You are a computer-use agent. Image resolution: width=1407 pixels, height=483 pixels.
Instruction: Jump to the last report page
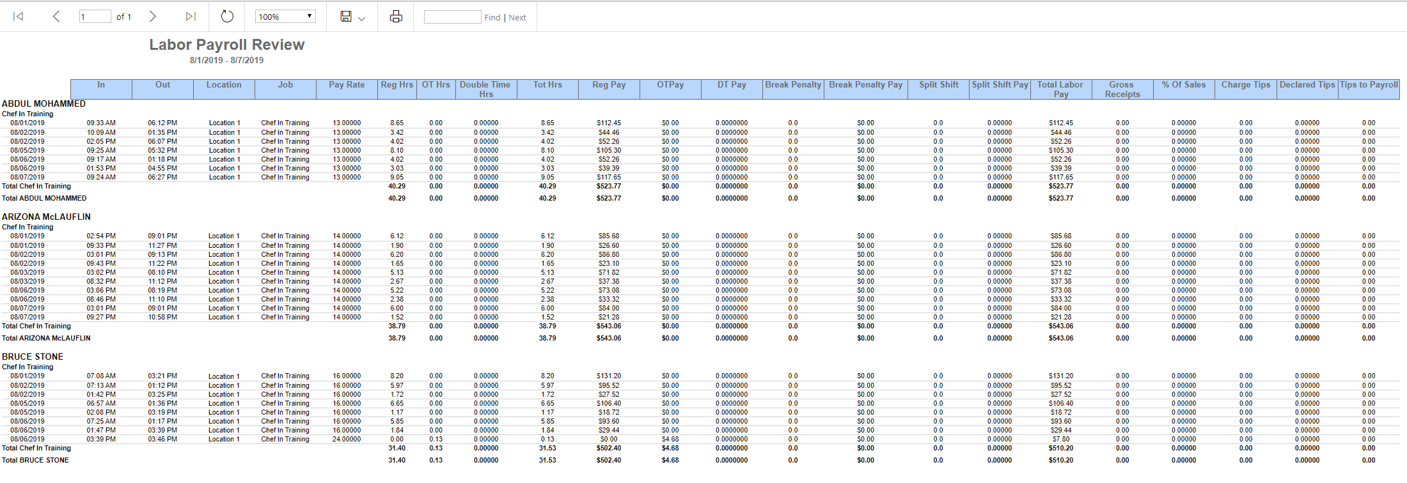(x=191, y=17)
